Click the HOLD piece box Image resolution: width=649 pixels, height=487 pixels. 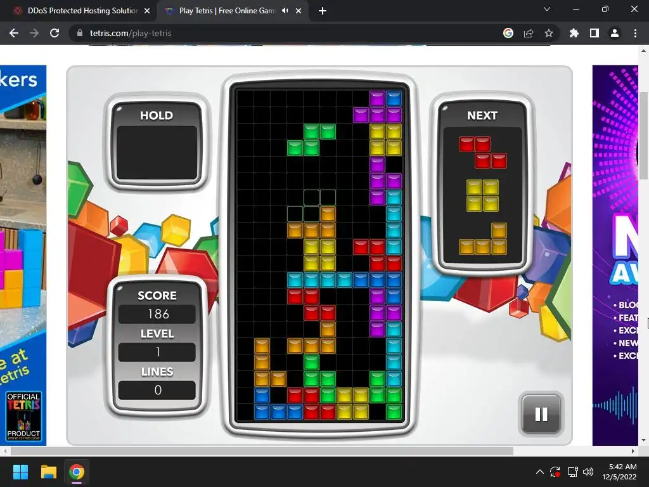pos(157,153)
